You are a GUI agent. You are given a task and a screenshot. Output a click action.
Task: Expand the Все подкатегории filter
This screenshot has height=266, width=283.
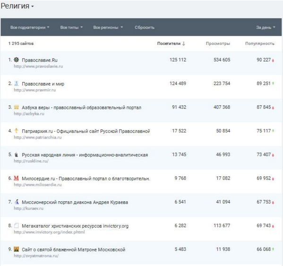(30, 27)
